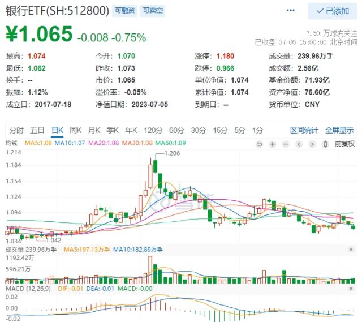Click the MA5:1.08 moving average label
Image resolution: width=362 pixels, height=322 pixels.
[38, 143]
